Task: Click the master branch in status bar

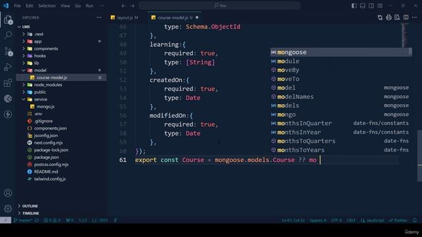Action: [x=24, y=220]
